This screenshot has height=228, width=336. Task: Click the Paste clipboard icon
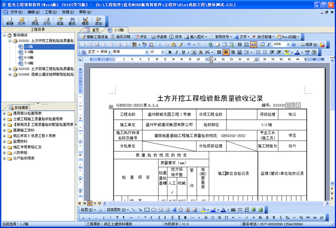pos(174,45)
